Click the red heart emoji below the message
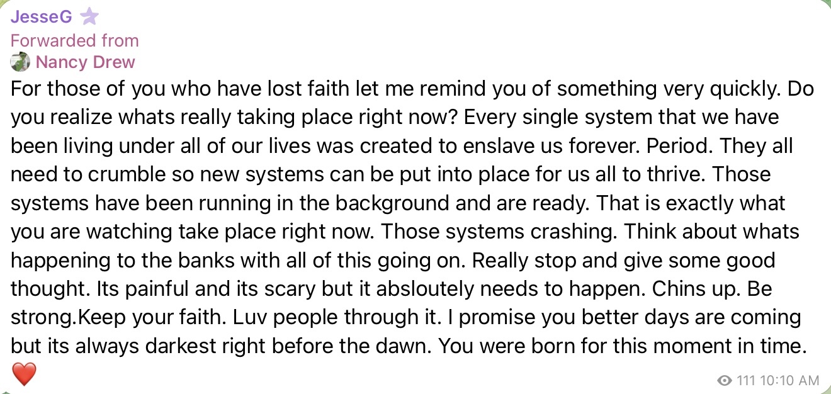831x394 pixels. click(x=24, y=374)
